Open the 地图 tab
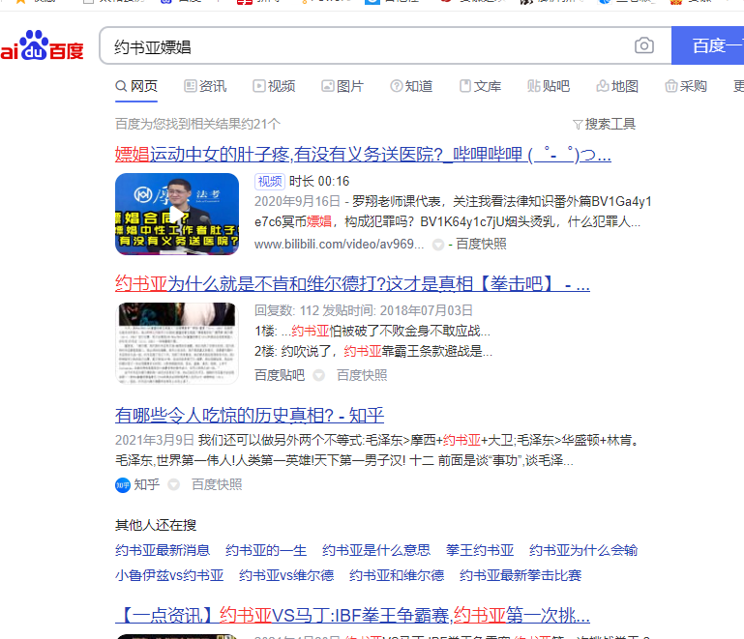 tap(617, 86)
